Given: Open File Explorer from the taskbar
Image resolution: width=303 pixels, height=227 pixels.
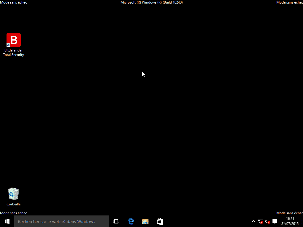Looking at the screenshot, I should click(145, 221).
